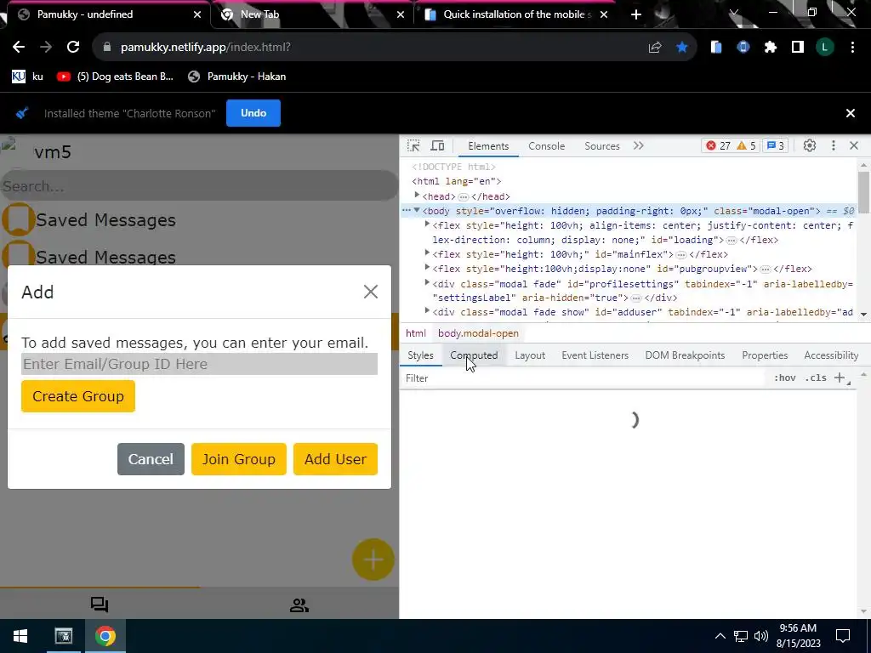Open the ku bookmark
The image size is (871, 653).
28,77
